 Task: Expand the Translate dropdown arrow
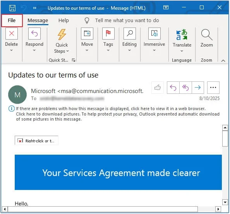click(182, 51)
